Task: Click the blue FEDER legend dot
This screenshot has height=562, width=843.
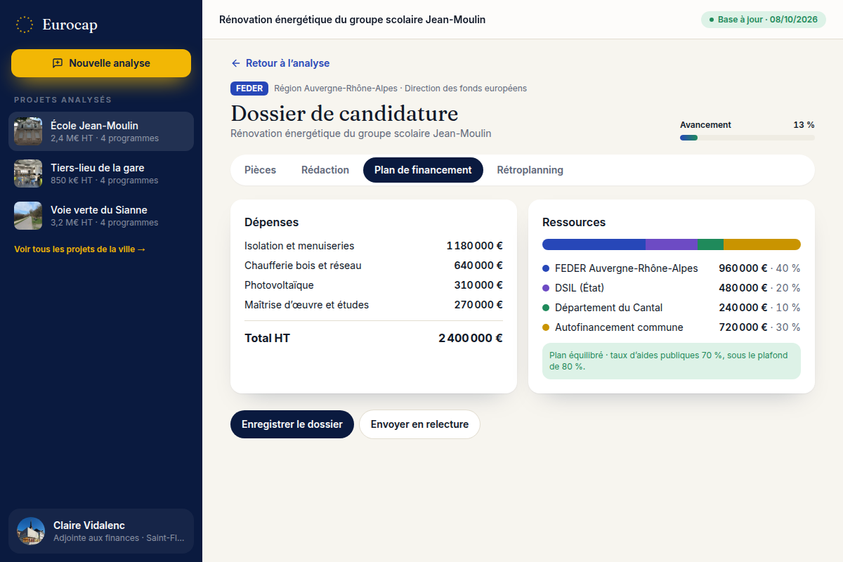Action: [x=546, y=268]
